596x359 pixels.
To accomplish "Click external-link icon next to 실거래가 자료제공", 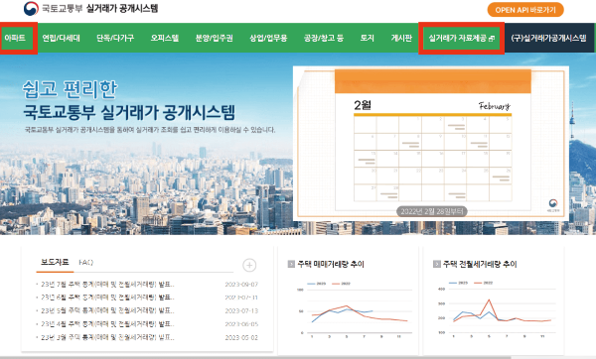I will (492, 39).
